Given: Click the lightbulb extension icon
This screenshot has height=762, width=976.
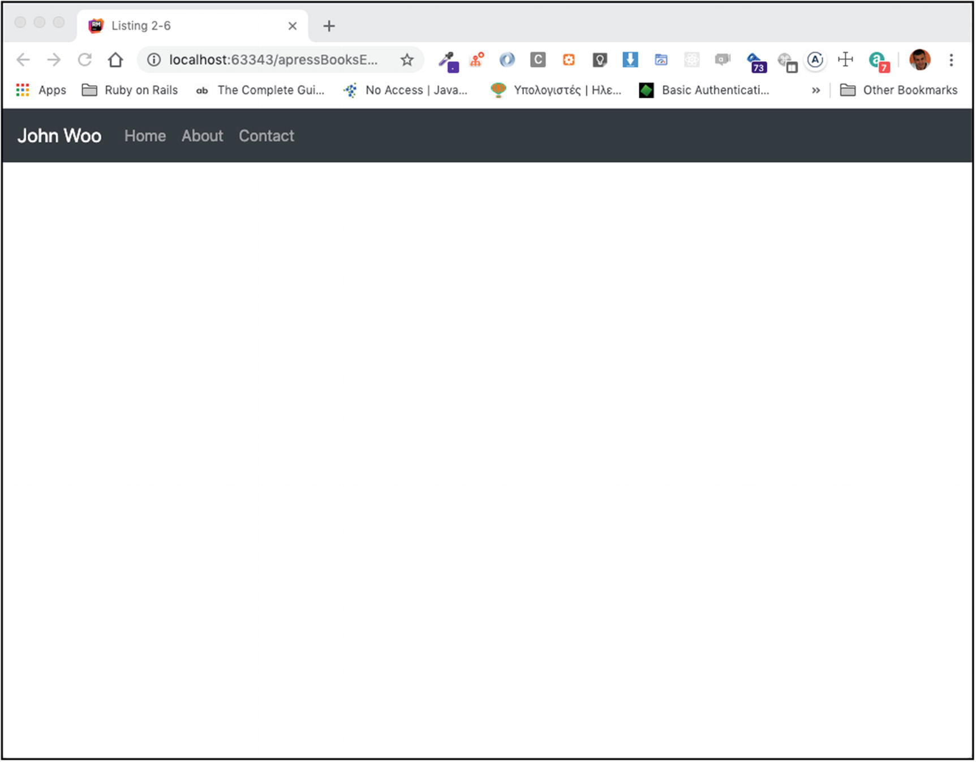Looking at the screenshot, I should point(599,60).
